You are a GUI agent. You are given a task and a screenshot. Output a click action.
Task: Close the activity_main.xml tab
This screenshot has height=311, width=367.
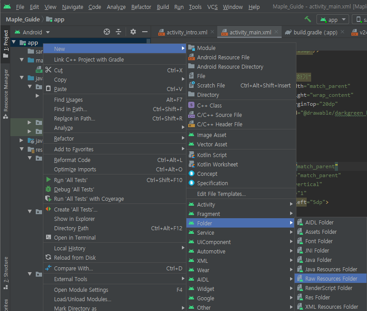coord(276,32)
